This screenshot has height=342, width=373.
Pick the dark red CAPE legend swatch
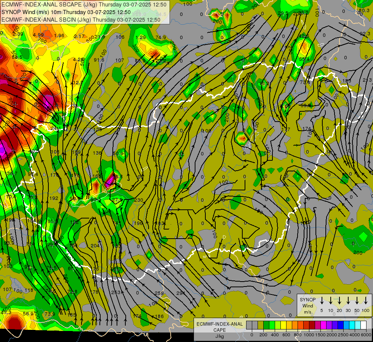tap(312, 325)
